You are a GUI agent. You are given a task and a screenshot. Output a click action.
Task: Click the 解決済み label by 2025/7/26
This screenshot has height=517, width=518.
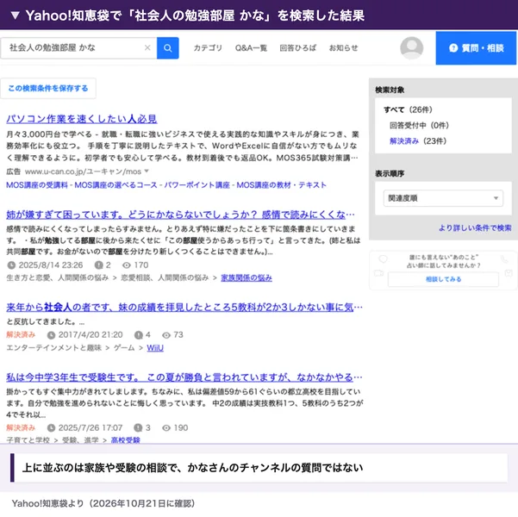tap(21, 427)
